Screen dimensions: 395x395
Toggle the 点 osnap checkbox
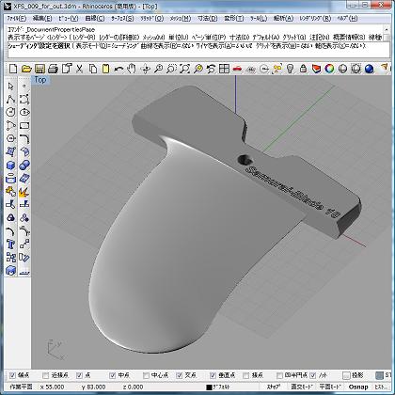(x=79, y=375)
